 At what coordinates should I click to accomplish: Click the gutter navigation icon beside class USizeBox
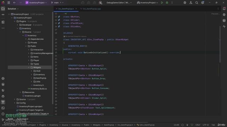[59, 26]
